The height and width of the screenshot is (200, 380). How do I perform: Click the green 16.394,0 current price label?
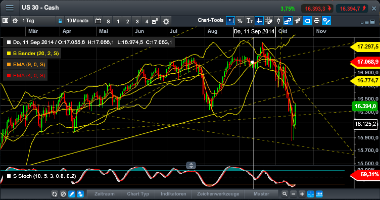pyautogui.click(x=365, y=106)
